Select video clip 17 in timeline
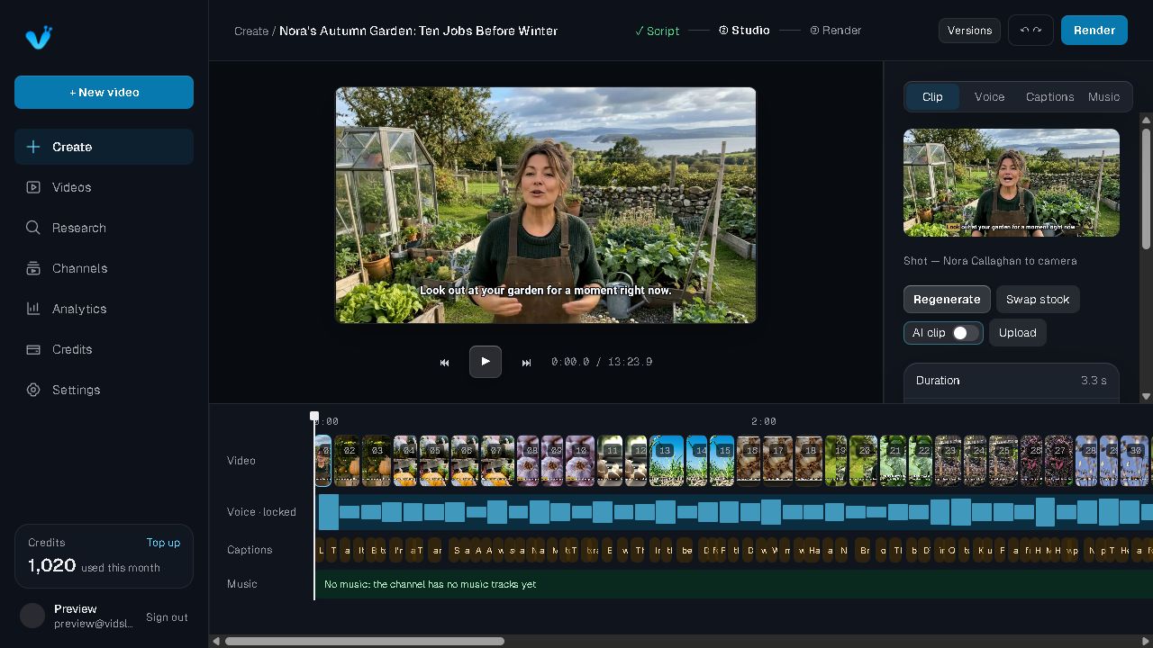The width and height of the screenshot is (1153, 648). pos(778,461)
